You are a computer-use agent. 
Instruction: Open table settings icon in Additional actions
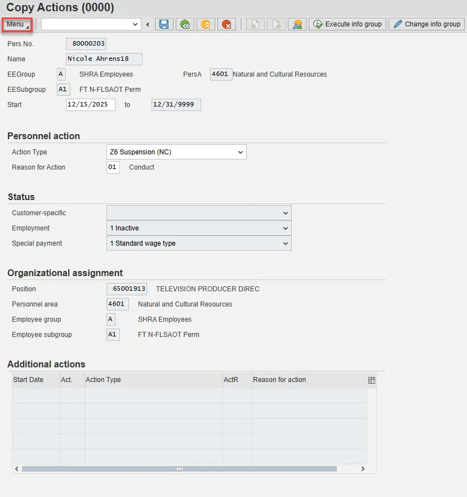click(372, 380)
